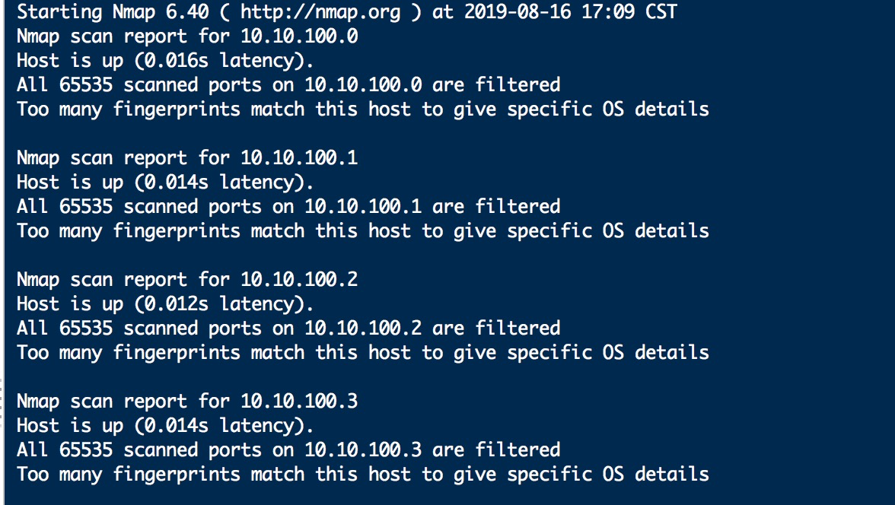Click the filtered ports line mentioning 10.10.100.1
895x505 pixels.
(288, 207)
